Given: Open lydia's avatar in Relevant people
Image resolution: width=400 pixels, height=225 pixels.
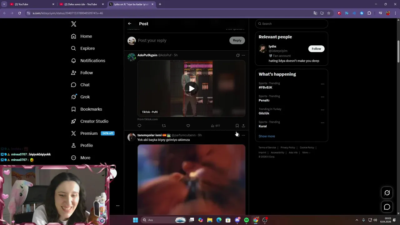Looking at the screenshot, I should click(263, 48).
